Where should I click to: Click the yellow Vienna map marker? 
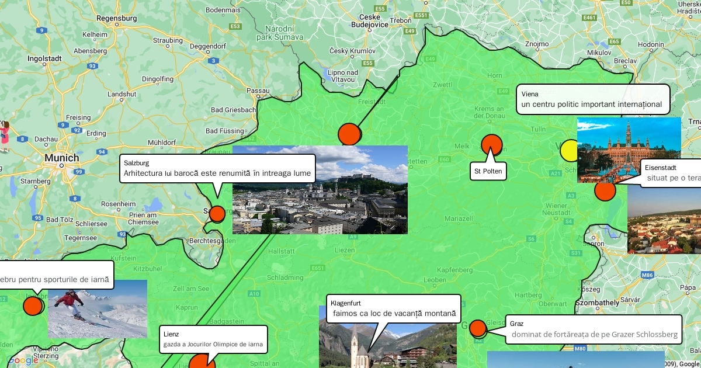coord(570,151)
